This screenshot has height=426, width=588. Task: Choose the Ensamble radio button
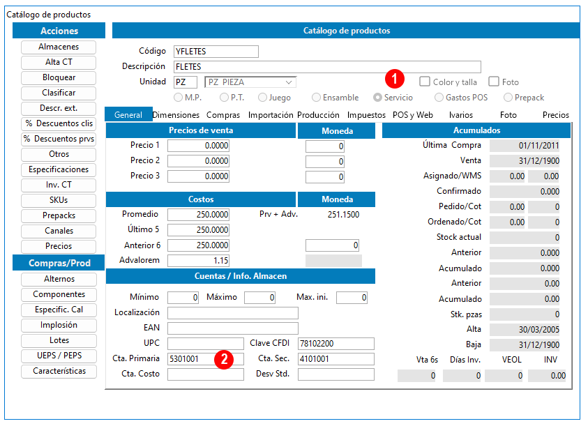[317, 98]
